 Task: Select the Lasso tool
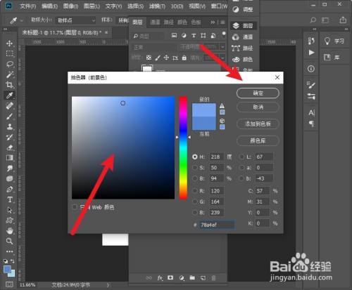pyautogui.click(x=10, y=64)
